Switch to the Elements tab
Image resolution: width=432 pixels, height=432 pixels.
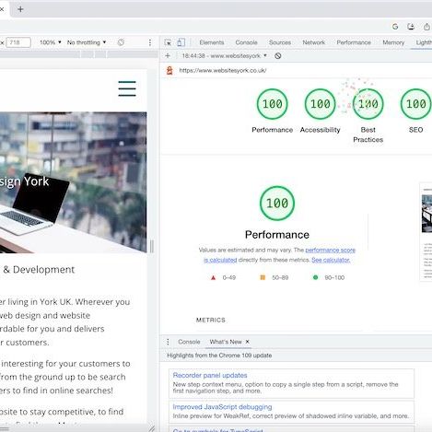point(212,42)
